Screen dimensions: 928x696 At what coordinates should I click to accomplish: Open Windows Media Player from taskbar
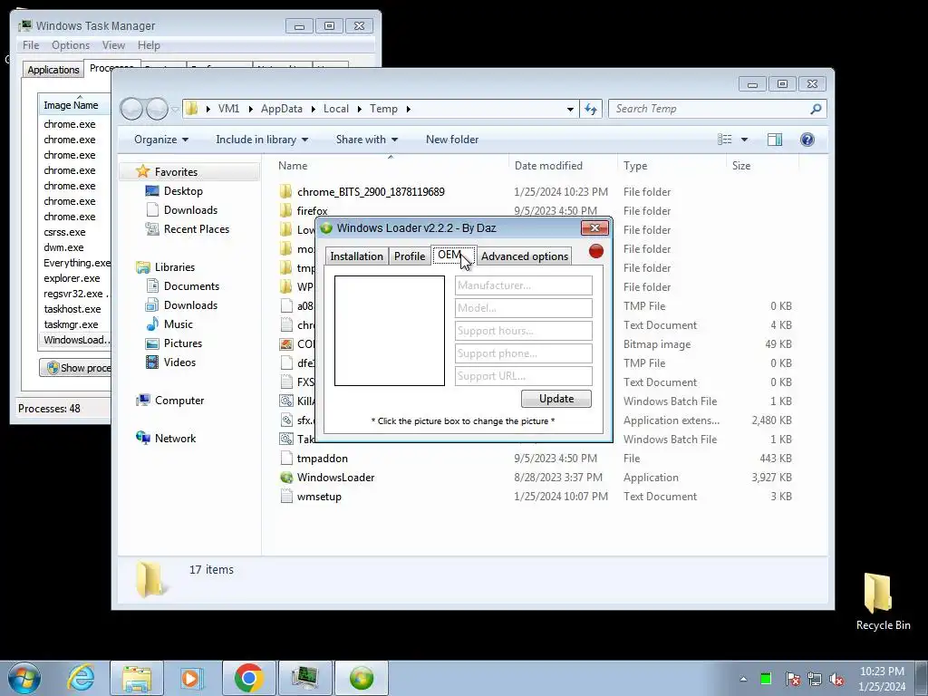tap(192, 678)
